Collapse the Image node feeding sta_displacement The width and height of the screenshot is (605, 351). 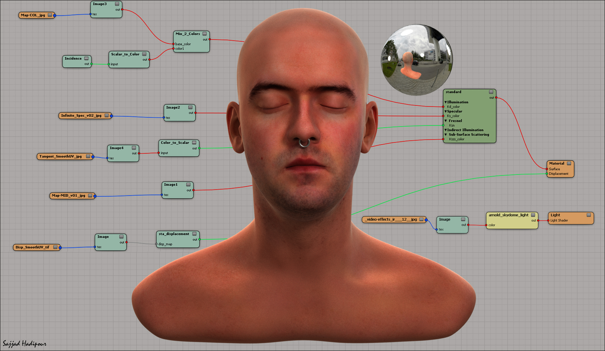pyautogui.click(x=121, y=237)
